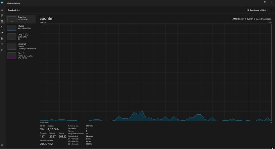Click the '32,0 Mt' L3 cache value
275x149 pixels.
pos(89,144)
